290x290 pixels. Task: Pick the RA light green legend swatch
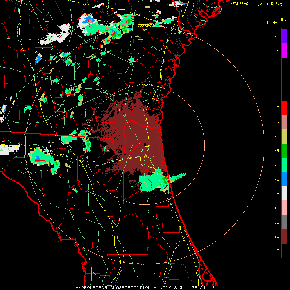coord(285,165)
